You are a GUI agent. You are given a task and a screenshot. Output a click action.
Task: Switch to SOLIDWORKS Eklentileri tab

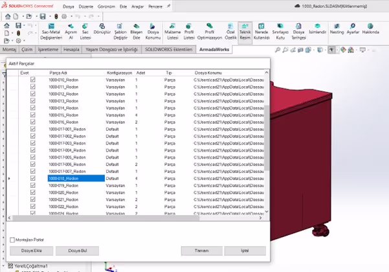(169, 49)
